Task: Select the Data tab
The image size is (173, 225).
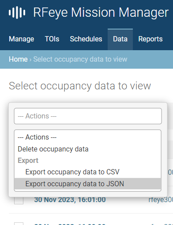Action: click(x=120, y=39)
